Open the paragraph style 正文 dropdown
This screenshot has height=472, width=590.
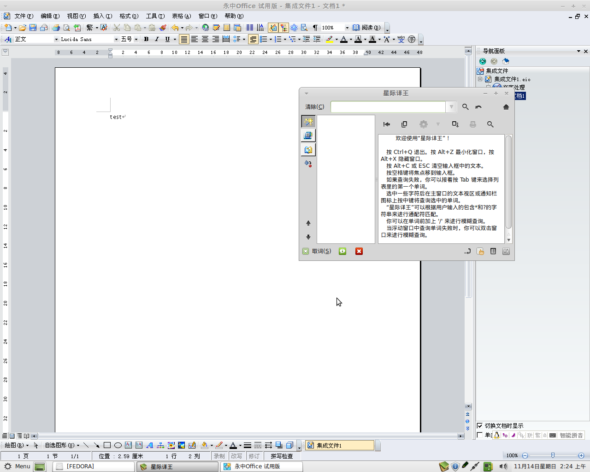56,39
